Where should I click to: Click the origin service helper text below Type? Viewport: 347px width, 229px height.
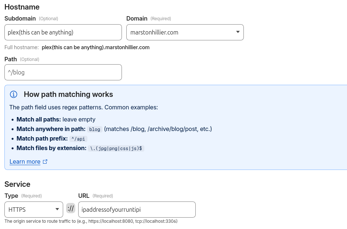coord(91,221)
